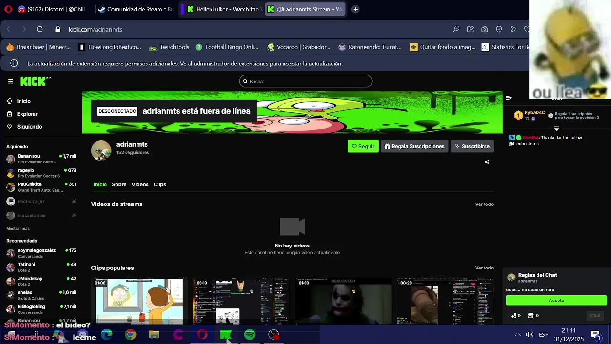Click the disabled Chat send button

click(x=595, y=316)
